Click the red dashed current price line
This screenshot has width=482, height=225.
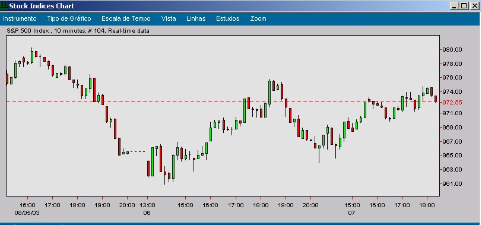(223, 102)
